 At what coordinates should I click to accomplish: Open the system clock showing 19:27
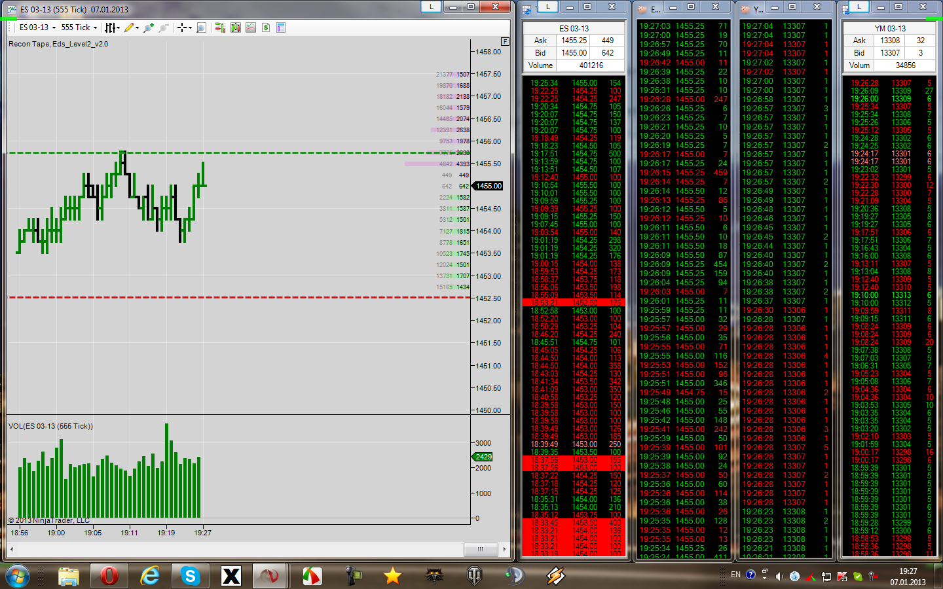click(908, 577)
